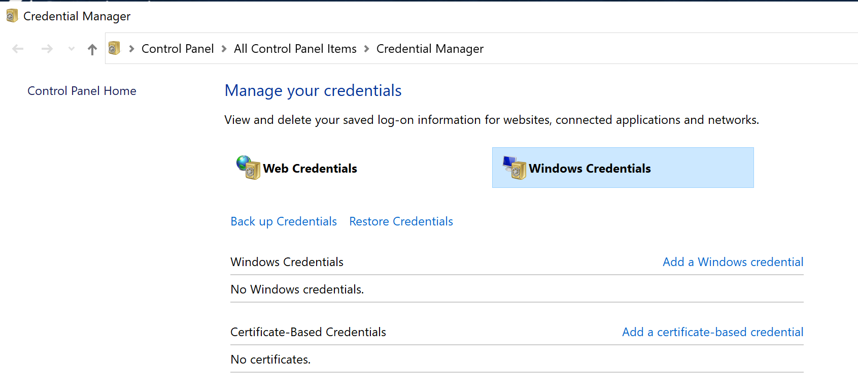Viewport: 858px width, 392px height.
Task: Click the vault icon in the address bar
Action: click(x=114, y=48)
